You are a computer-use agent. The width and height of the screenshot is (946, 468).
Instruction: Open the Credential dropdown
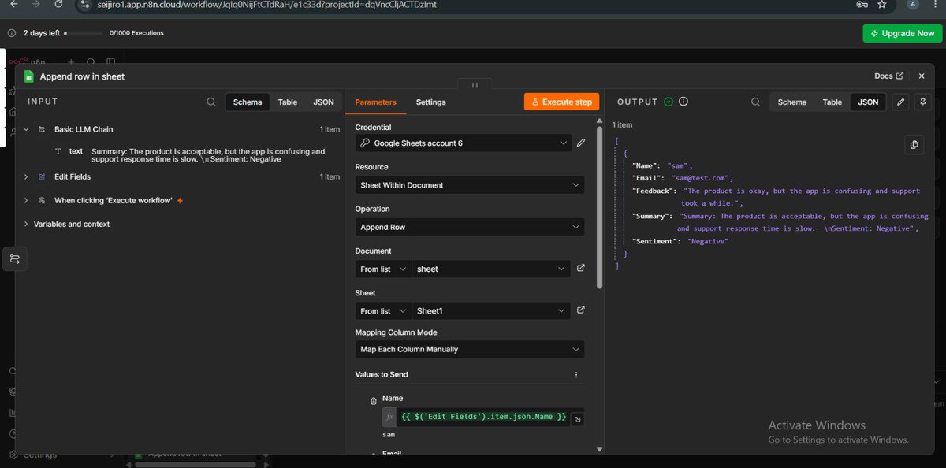pos(463,143)
